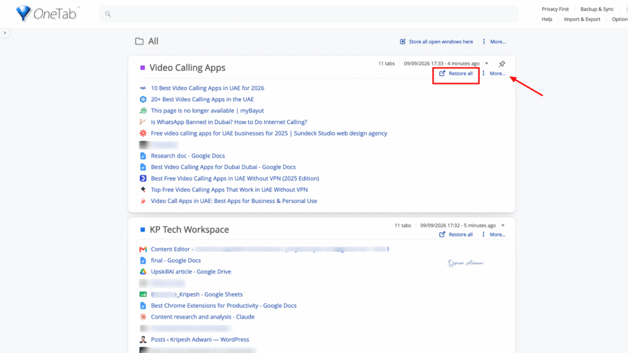The image size is (628, 353).
Task: Click the Docs icon beside final
Action: point(143,260)
